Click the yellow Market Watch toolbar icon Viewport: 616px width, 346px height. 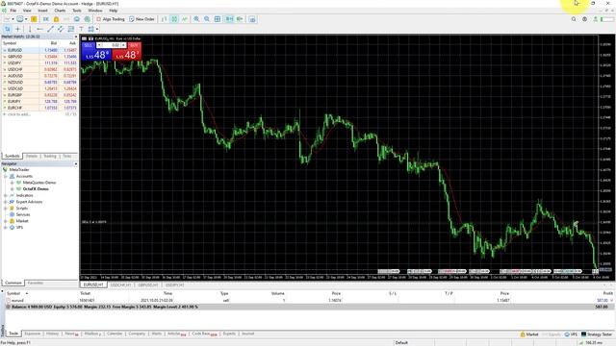tap(35, 19)
